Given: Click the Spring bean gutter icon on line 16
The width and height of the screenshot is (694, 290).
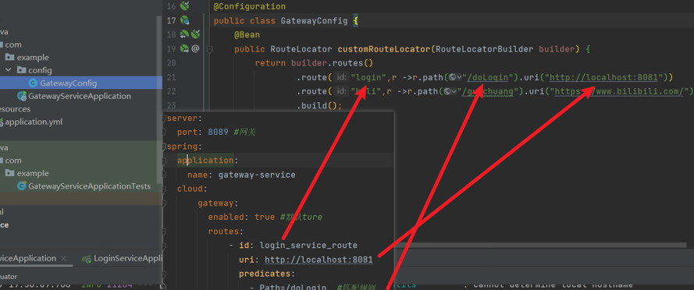Looking at the screenshot, I should pyautogui.click(x=185, y=6).
